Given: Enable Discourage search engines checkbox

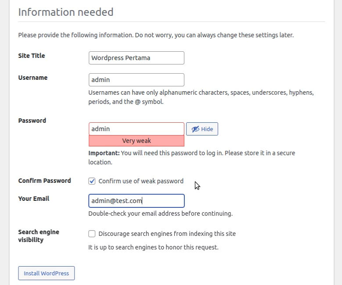Looking at the screenshot, I should tap(92, 234).
